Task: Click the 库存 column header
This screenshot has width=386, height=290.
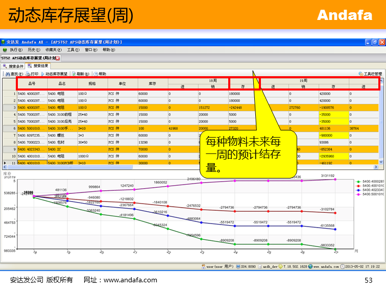Action: pos(152,83)
